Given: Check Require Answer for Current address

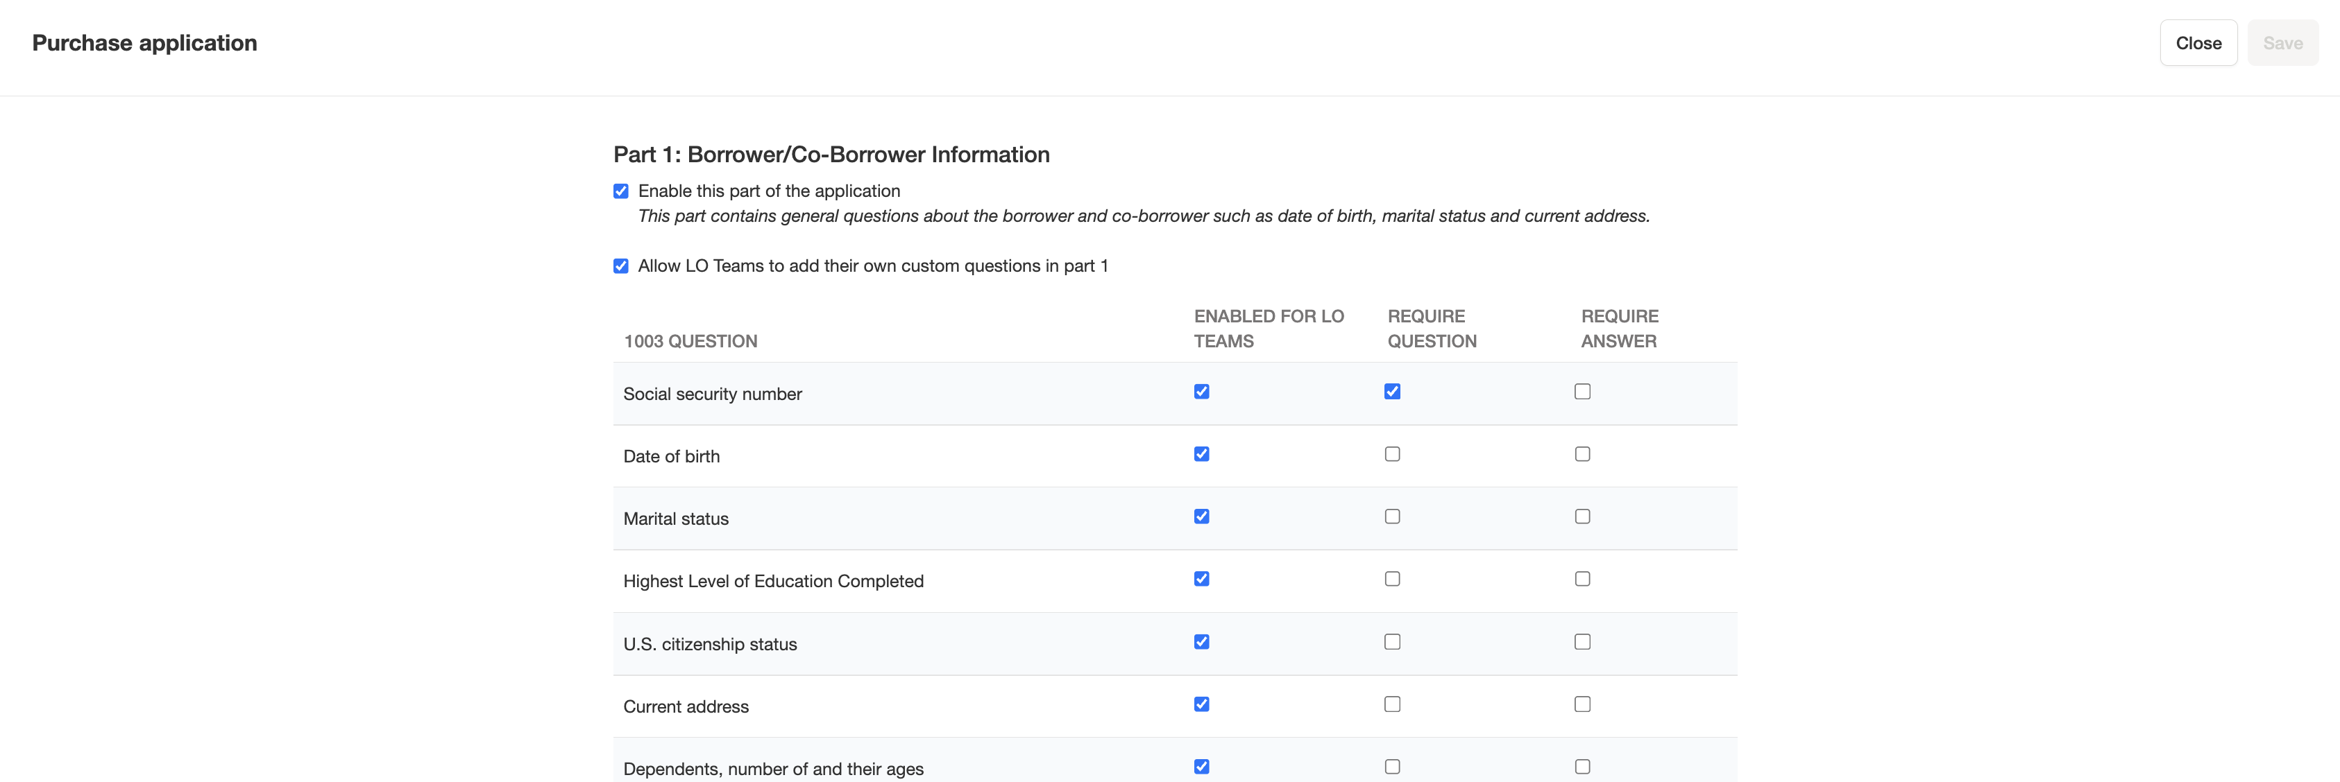Looking at the screenshot, I should pyautogui.click(x=1582, y=704).
